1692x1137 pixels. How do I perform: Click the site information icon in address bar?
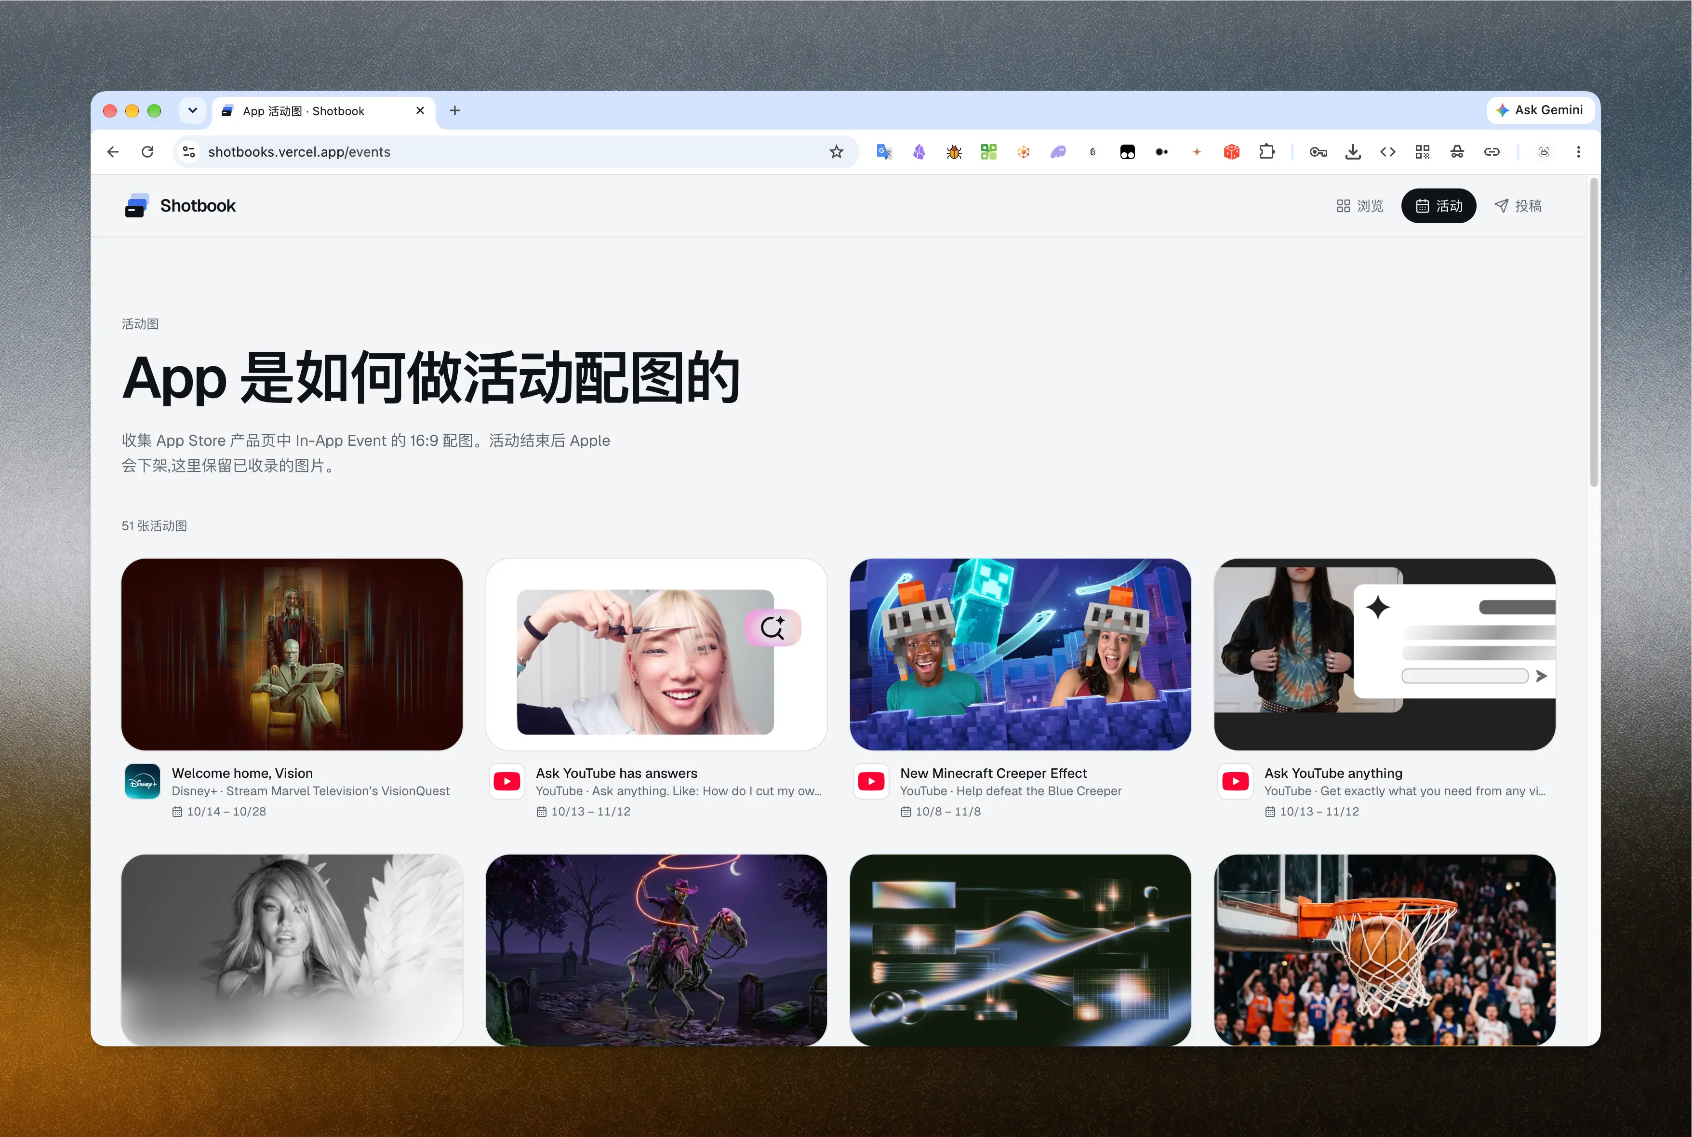pyautogui.click(x=189, y=151)
